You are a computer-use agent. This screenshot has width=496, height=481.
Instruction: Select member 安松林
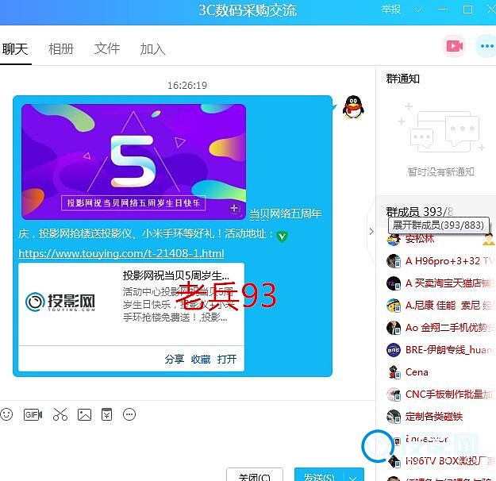420,239
